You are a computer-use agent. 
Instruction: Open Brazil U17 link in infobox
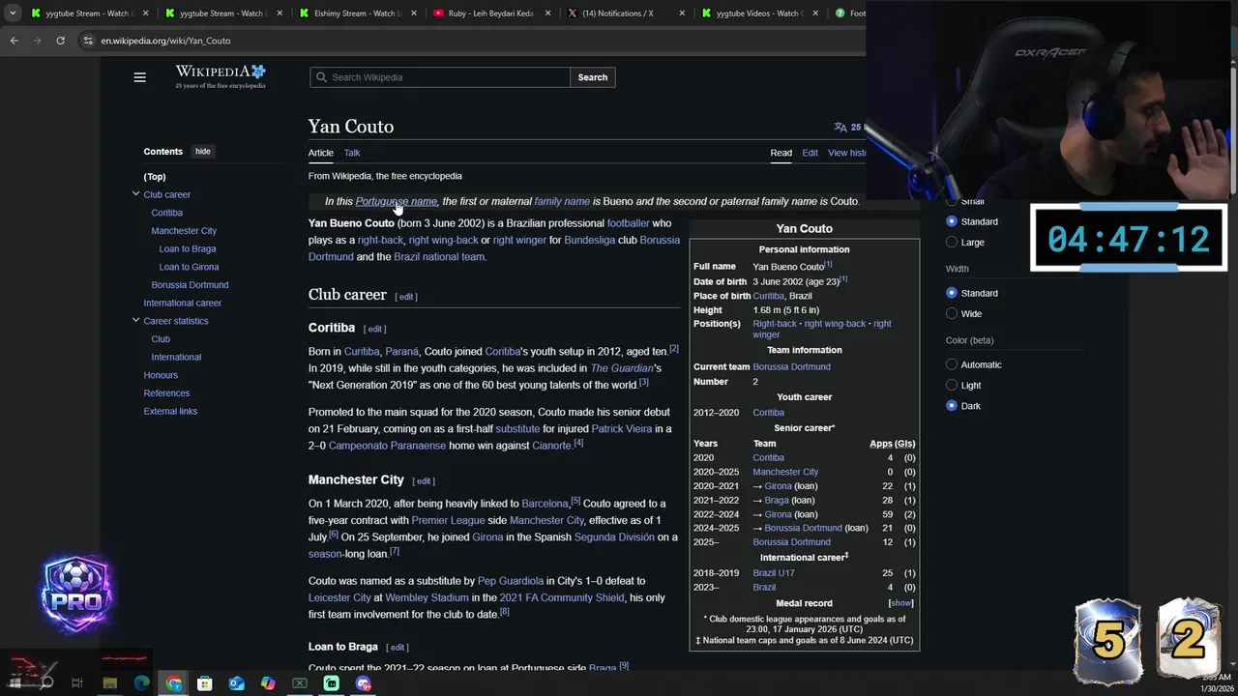coord(774,573)
